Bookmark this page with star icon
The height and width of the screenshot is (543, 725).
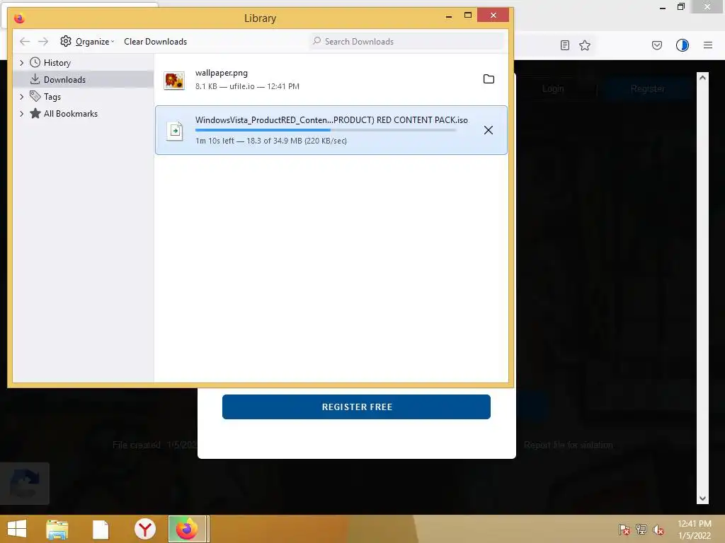point(585,45)
